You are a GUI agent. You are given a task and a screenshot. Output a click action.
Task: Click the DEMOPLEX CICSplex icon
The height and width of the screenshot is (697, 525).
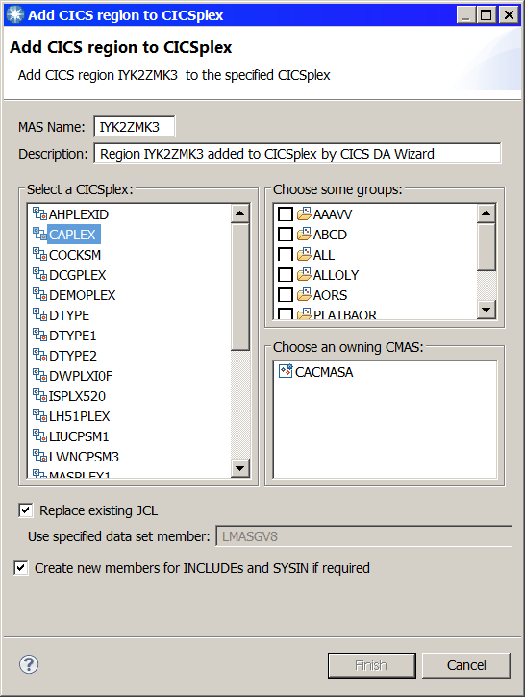coord(39,295)
